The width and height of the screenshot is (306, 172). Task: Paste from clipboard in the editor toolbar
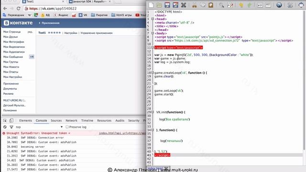[211, 5]
